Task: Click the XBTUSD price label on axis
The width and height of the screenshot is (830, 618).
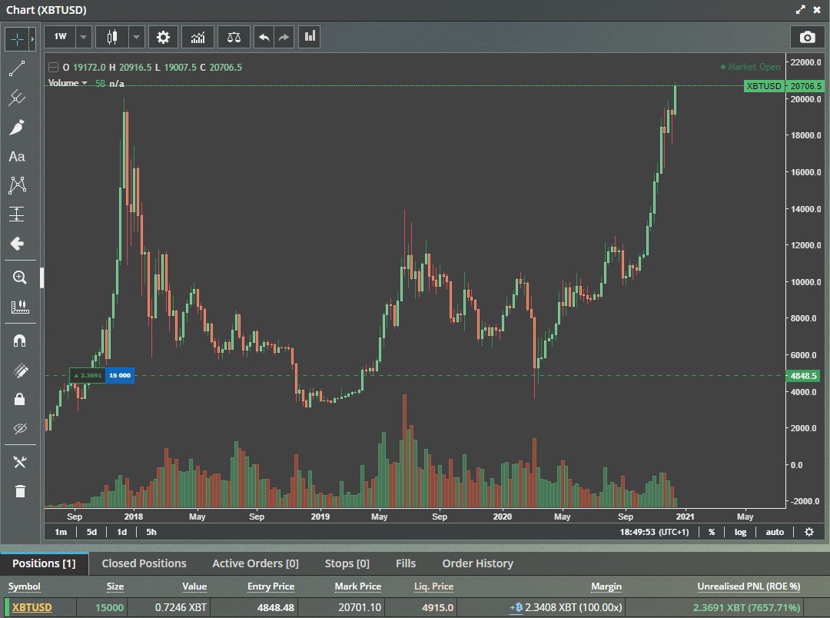Action: 763,86
